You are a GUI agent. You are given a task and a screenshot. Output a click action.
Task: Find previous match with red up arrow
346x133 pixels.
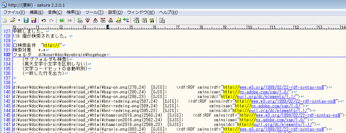[x=95, y=21]
